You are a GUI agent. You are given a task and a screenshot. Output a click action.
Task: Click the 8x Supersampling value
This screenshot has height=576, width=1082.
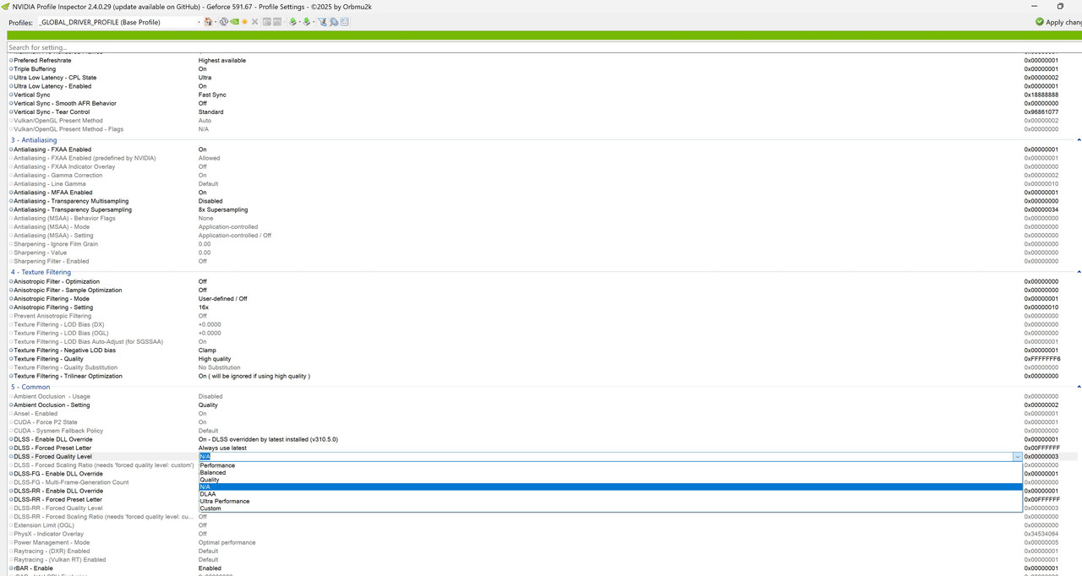point(223,209)
